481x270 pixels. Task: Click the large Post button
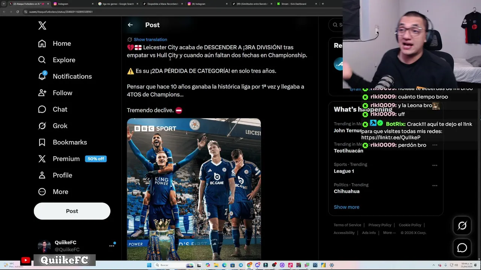[72, 211]
